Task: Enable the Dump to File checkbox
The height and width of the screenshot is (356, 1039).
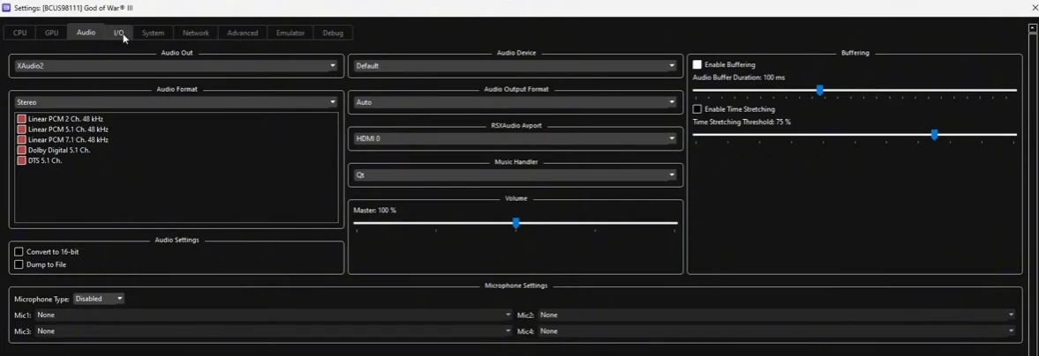Action: click(19, 264)
